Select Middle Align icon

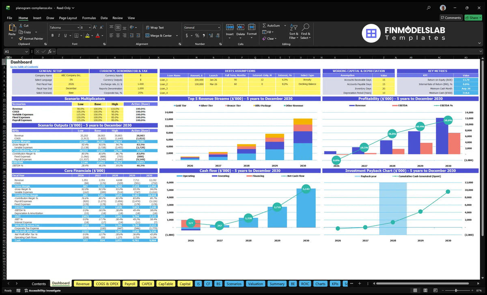[x=118, y=28]
